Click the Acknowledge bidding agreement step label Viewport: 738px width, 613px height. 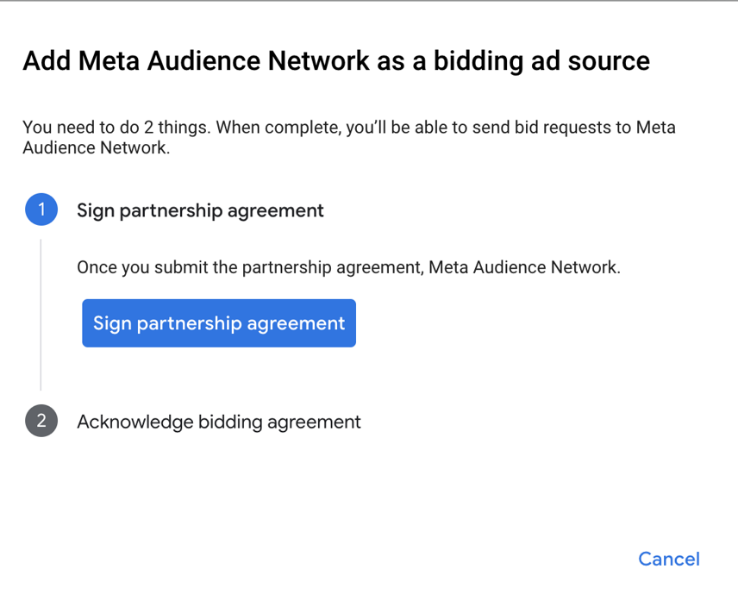[219, 422]
